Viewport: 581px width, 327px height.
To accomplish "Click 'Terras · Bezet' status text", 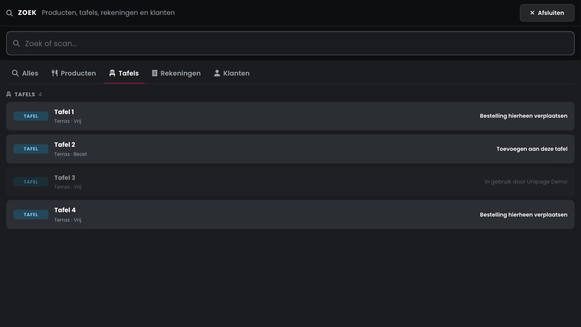I will [70, 154].
